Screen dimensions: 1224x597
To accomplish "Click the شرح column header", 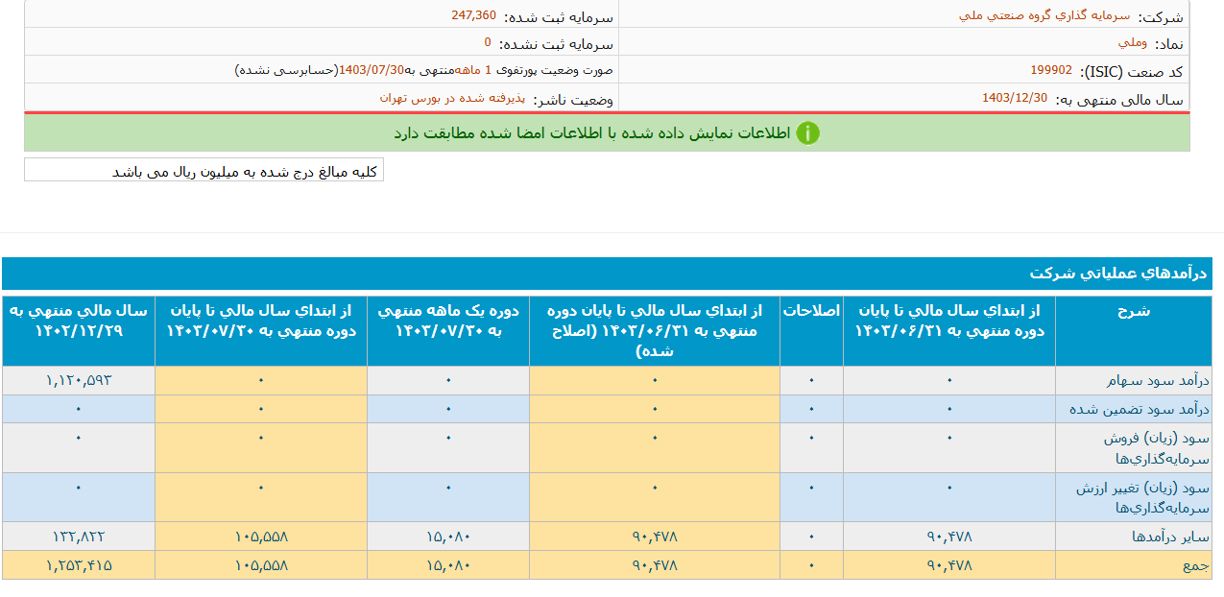I will tap(1133, 311).
